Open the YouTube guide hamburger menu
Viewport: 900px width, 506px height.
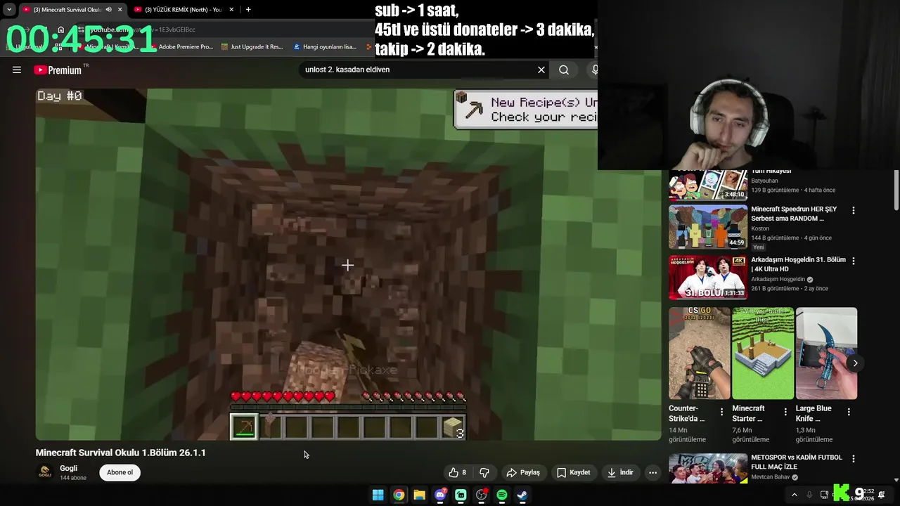(17, 70)
